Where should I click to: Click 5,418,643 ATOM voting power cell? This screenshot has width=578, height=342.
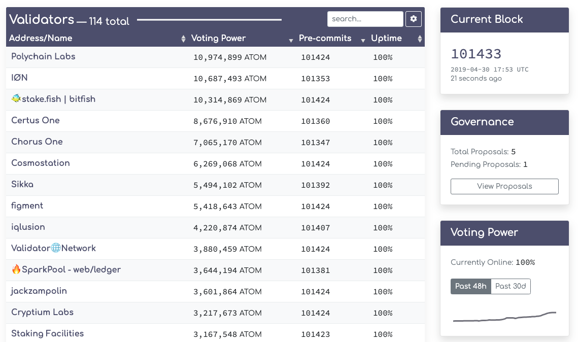227,207
